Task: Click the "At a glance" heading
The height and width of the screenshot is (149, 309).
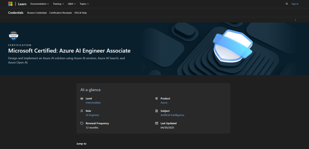Action: pos(91,90)
